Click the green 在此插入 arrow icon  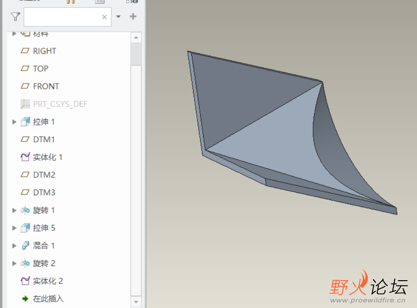point(25,299)
